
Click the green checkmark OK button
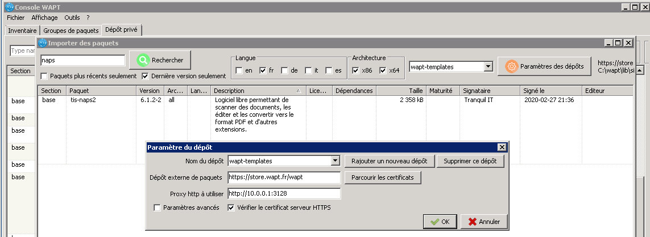[440, 222]
